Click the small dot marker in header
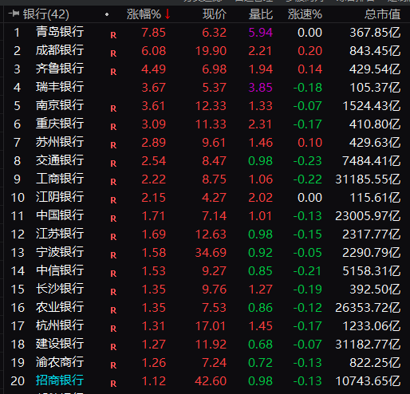 click(107, 14)
